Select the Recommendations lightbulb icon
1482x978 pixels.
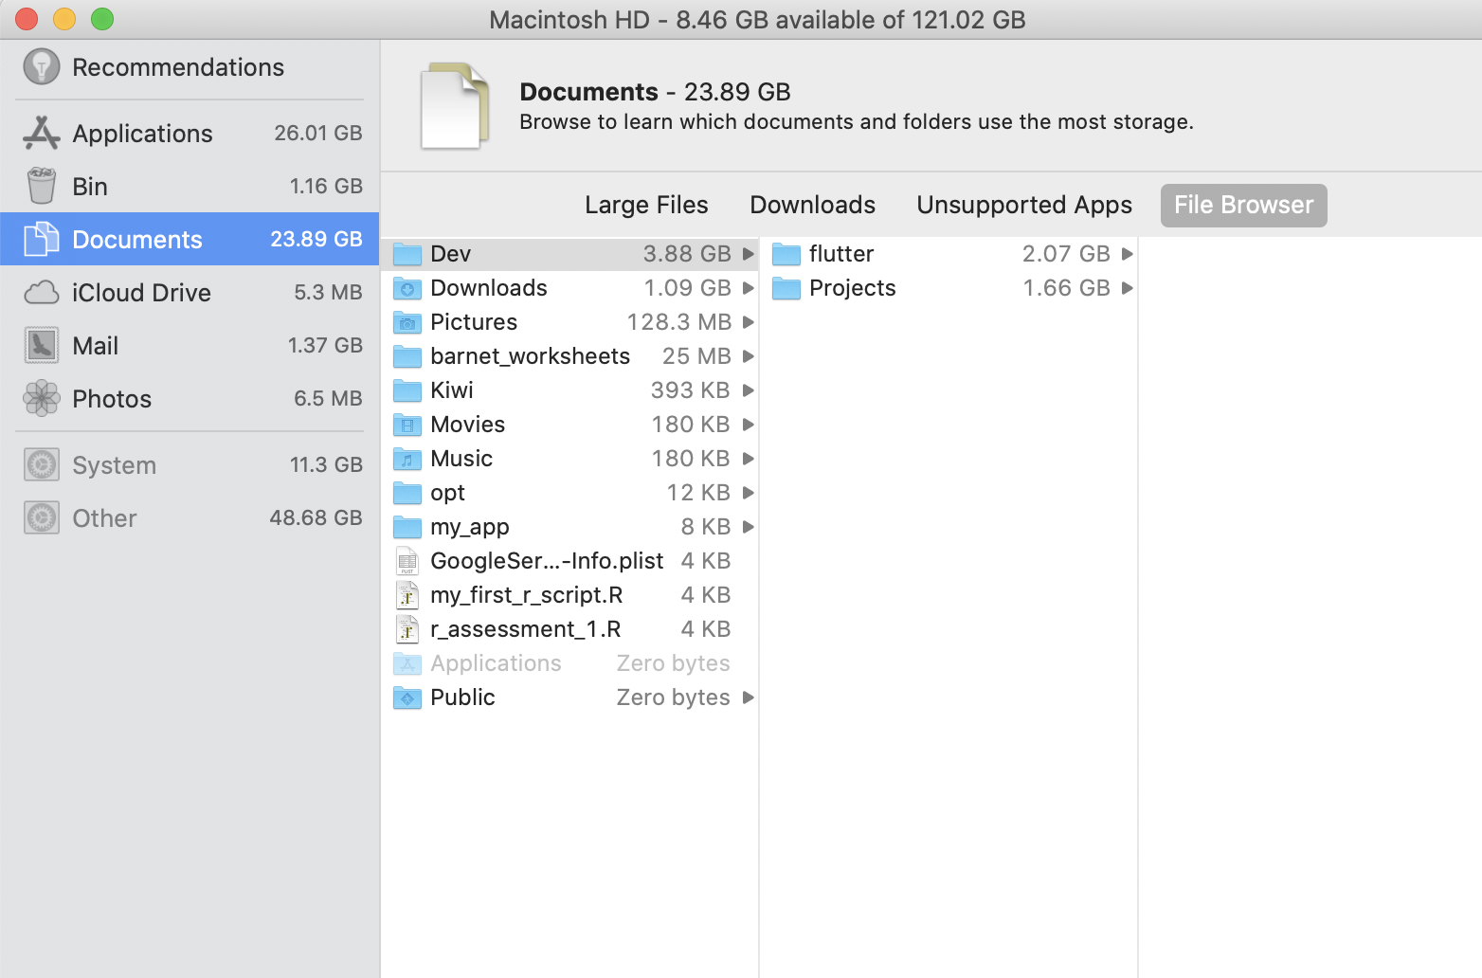(40, 66)
